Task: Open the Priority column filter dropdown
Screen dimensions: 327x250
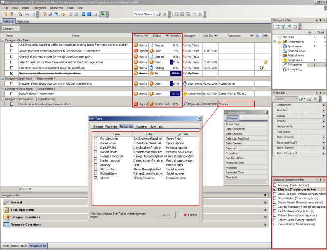Action: pyautogui.click(x=146, y=36)
